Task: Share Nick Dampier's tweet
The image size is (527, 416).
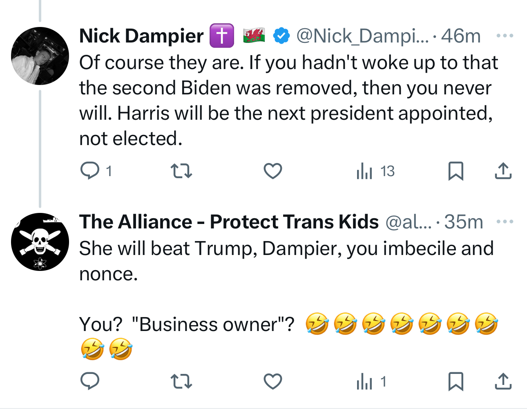Action: 503,171
